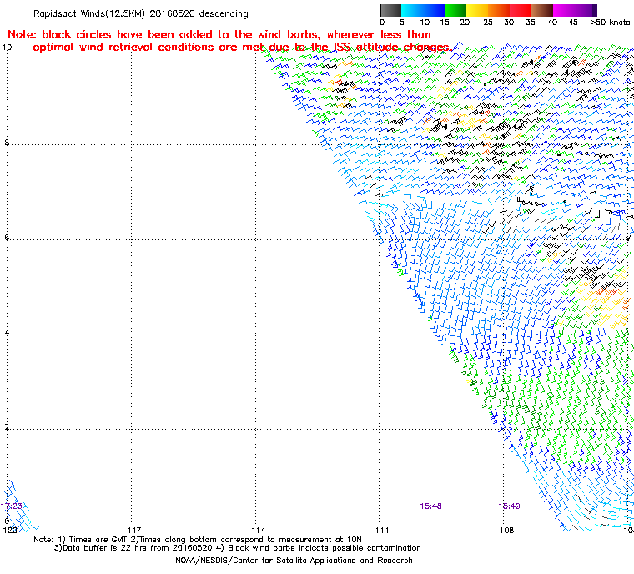The height and width of the screenshot is (574, 634).
Task: Click the latitude label 8 on axis
Action: [7, 143]
